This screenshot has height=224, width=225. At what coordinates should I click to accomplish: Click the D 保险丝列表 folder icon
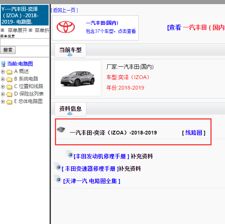coord(9,94)
